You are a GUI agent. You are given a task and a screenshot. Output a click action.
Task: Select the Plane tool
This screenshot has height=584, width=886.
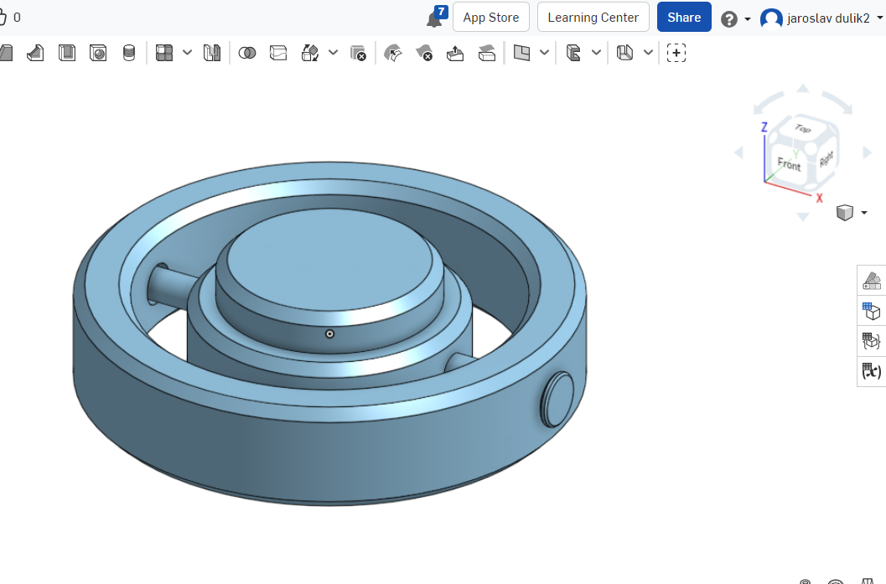(521, 53)
